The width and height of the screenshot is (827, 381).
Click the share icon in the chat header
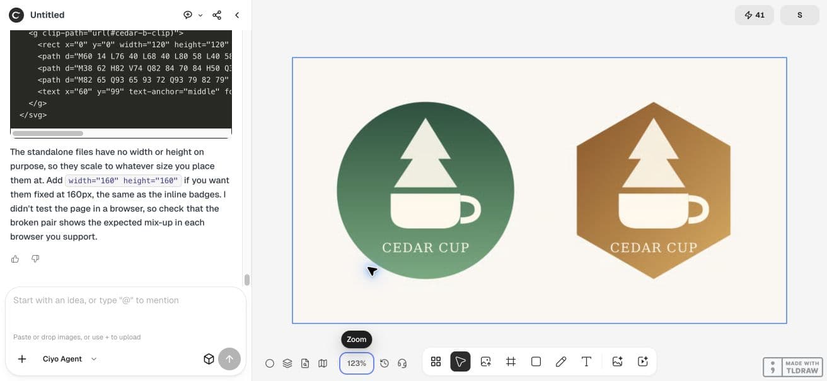[217, 14]
